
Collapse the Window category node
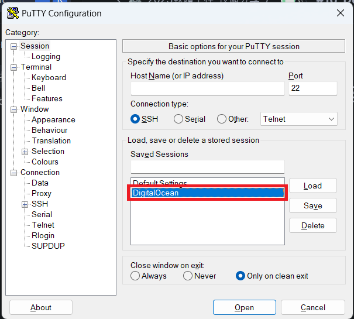tap(14, 109)
